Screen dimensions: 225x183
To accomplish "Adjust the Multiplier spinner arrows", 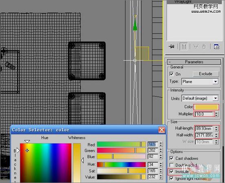I will coord(216,114).
